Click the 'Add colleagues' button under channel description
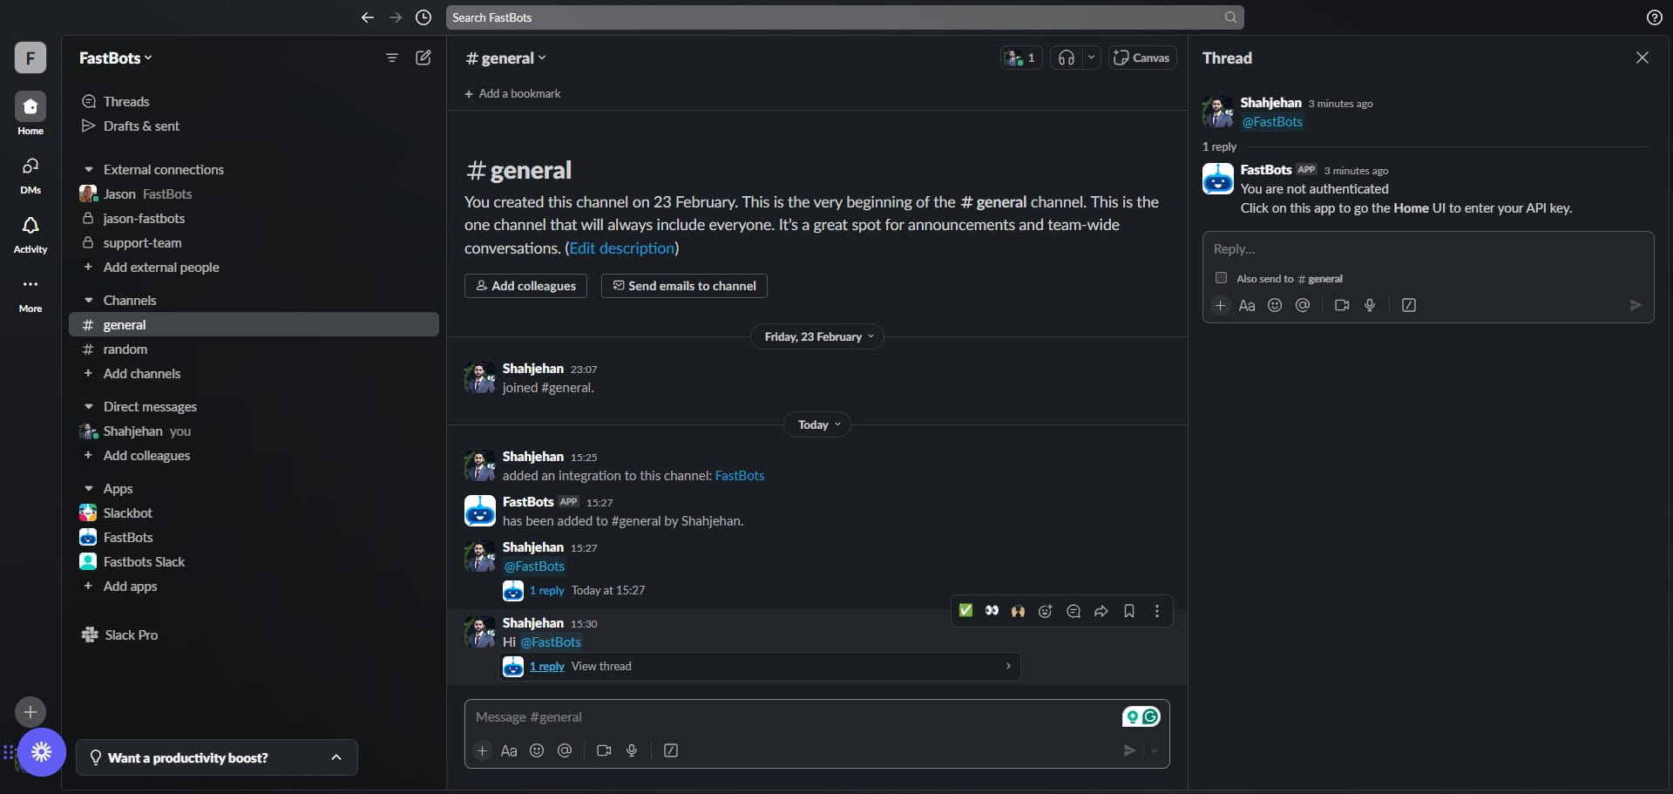 pyautogui.click(x=525, y=286)
